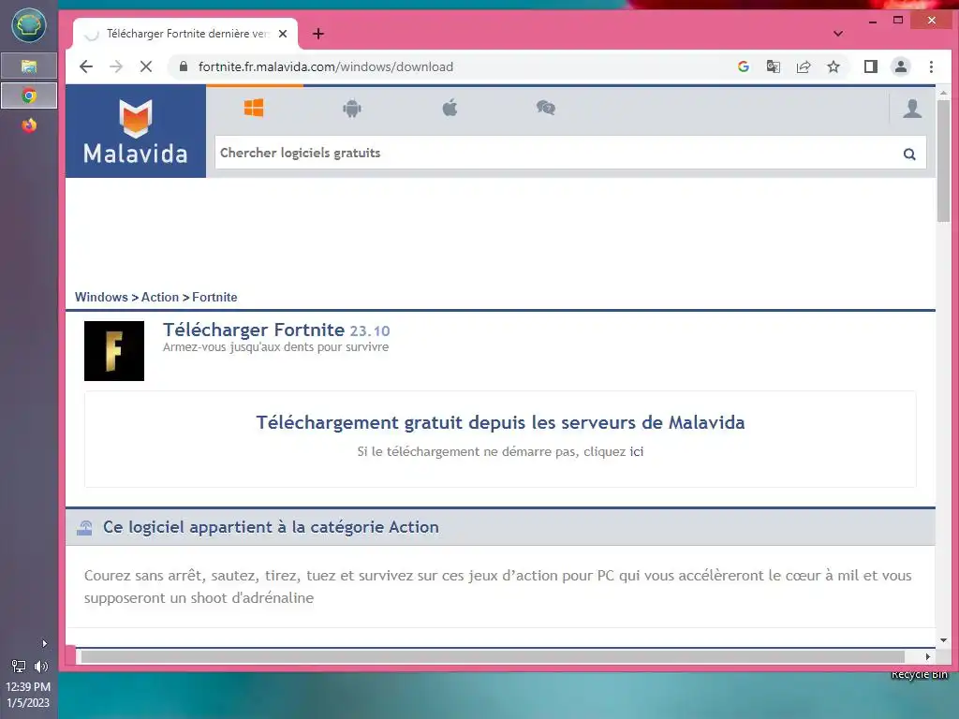Switch to Android apps section
The height and width of the screenshot is (719, 959).
352,109
